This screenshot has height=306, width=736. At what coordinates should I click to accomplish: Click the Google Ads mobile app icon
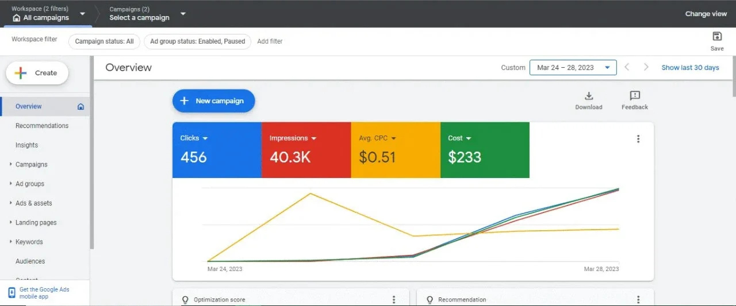pos(11,293)
